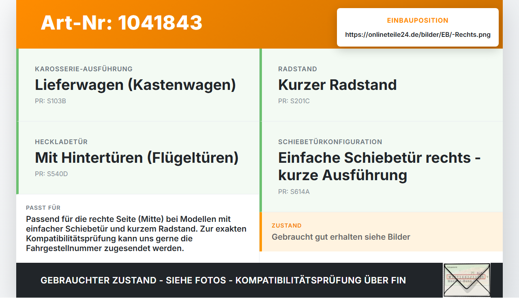The height and width of the screenshot is (298, 519).
Task: Select Einfache Schiebetür rechts - kurze Ausführung
Action: (380, 166)
